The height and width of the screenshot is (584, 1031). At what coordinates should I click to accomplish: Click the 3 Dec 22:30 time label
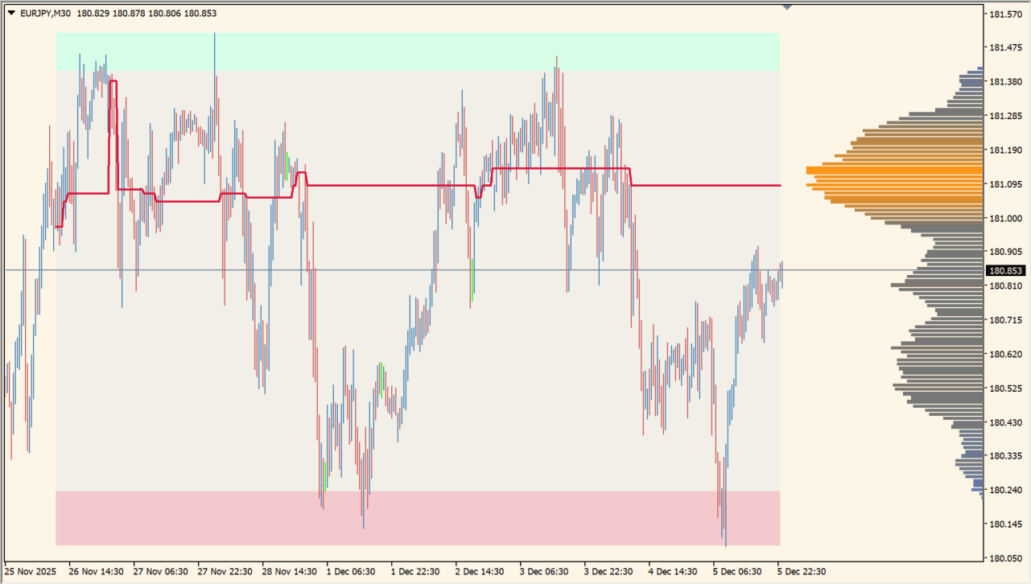pyautogui.click(x=608, y=571)
